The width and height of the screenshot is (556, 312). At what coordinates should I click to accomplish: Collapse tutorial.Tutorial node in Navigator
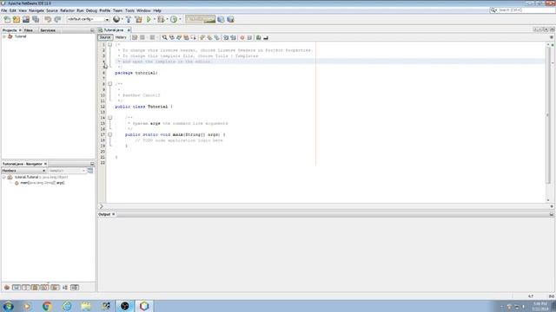click(4, 177)
